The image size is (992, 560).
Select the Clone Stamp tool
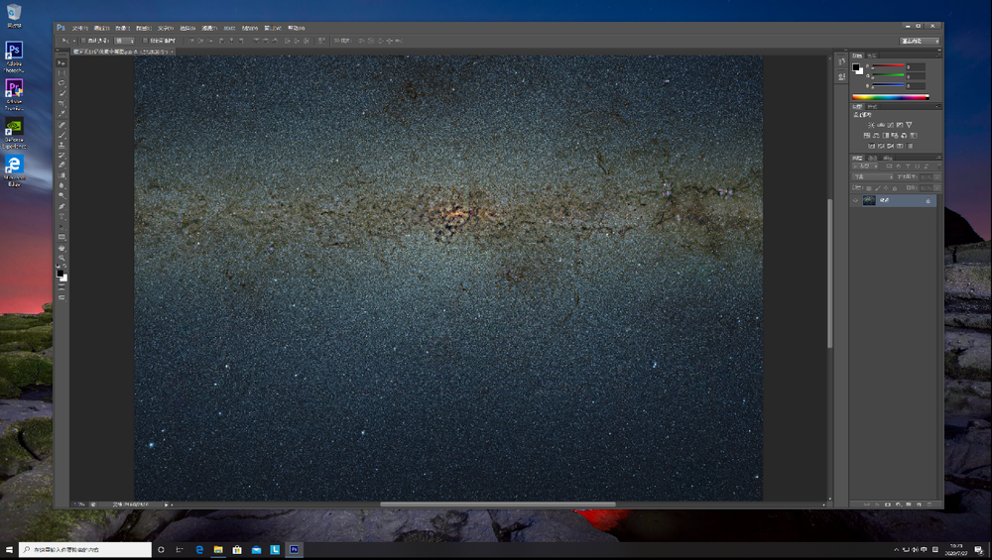pyautogui.click(x=62, y=145)
